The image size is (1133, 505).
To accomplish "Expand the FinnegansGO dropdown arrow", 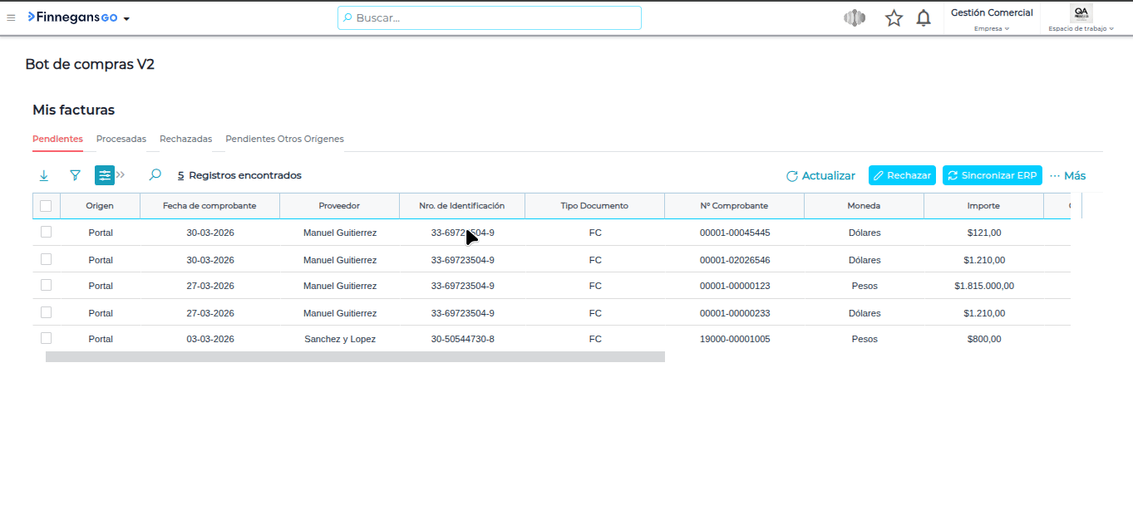I will click(126, 18).
